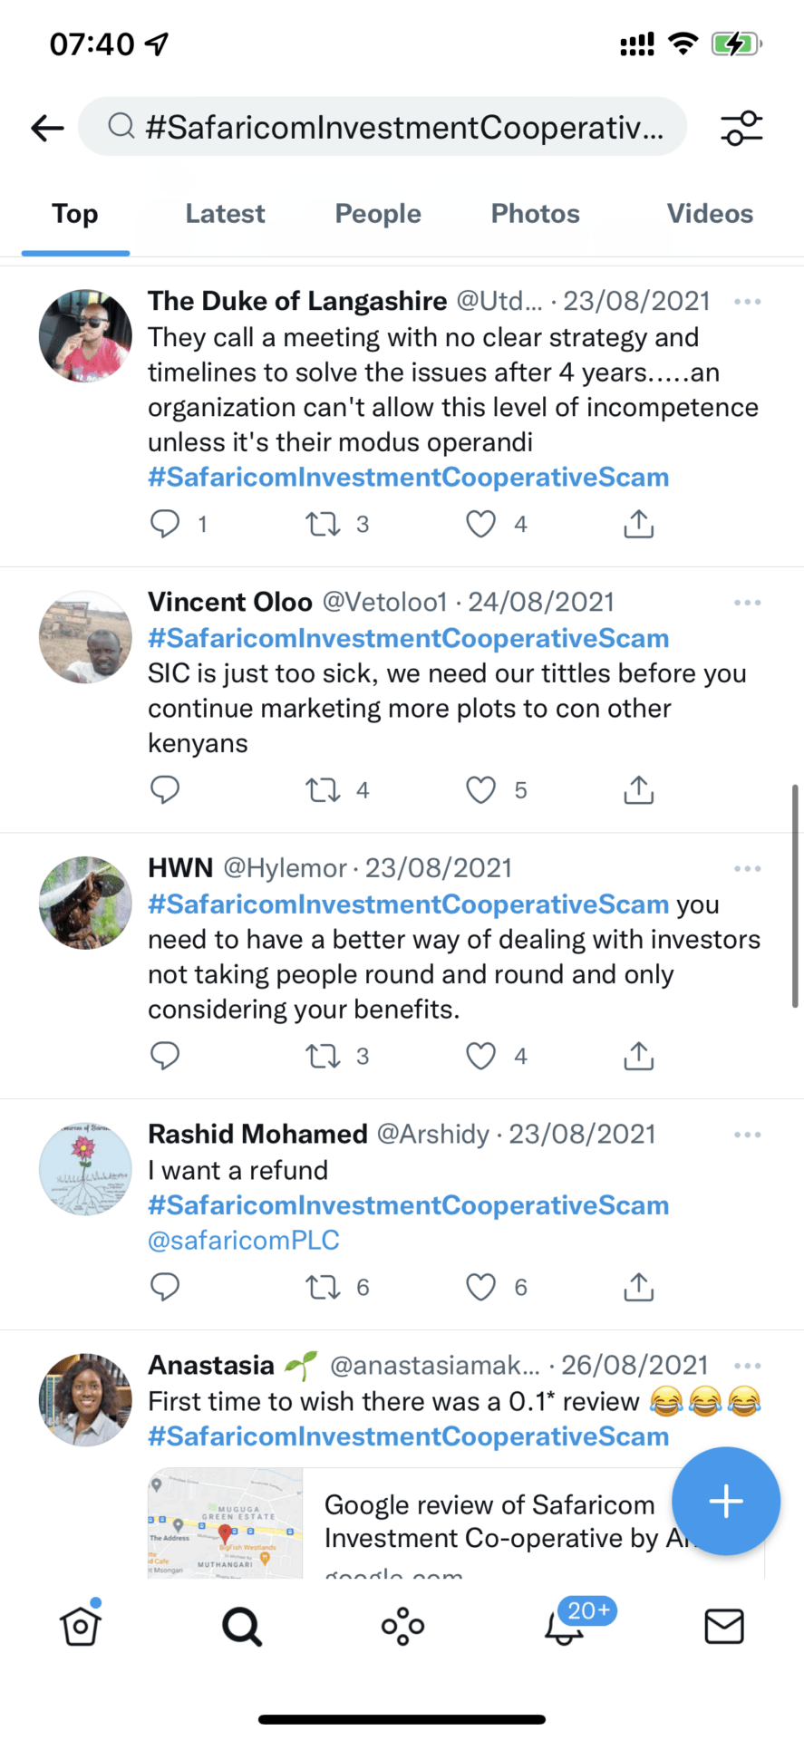Viewport: 804px width, 1740px height.
Task: Share Rashid Mohamed's tweet
Action: 638,1287
